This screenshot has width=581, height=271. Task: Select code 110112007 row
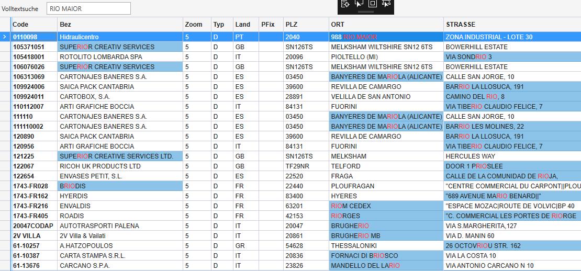coord(34,107)
